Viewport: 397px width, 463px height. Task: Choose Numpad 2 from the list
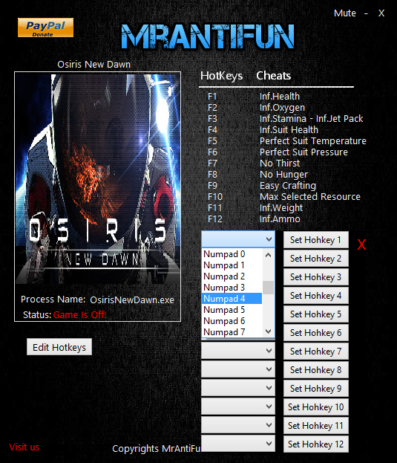tap(232, 276)
